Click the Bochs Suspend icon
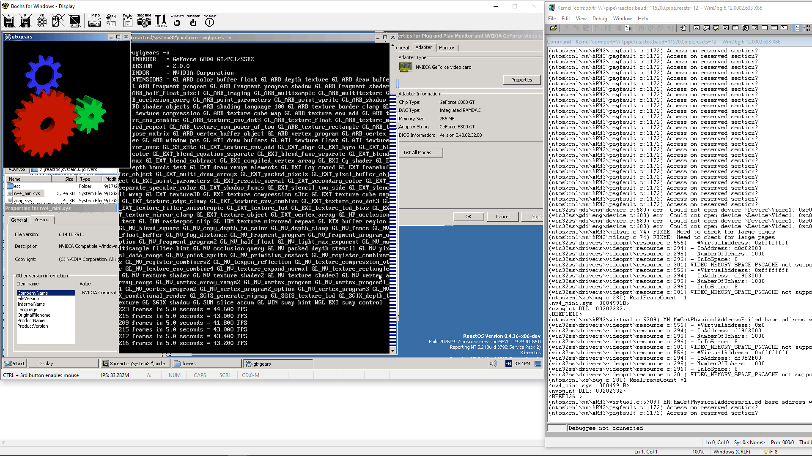The height and width of the screenshot is (456, 812). pos(193,21)
